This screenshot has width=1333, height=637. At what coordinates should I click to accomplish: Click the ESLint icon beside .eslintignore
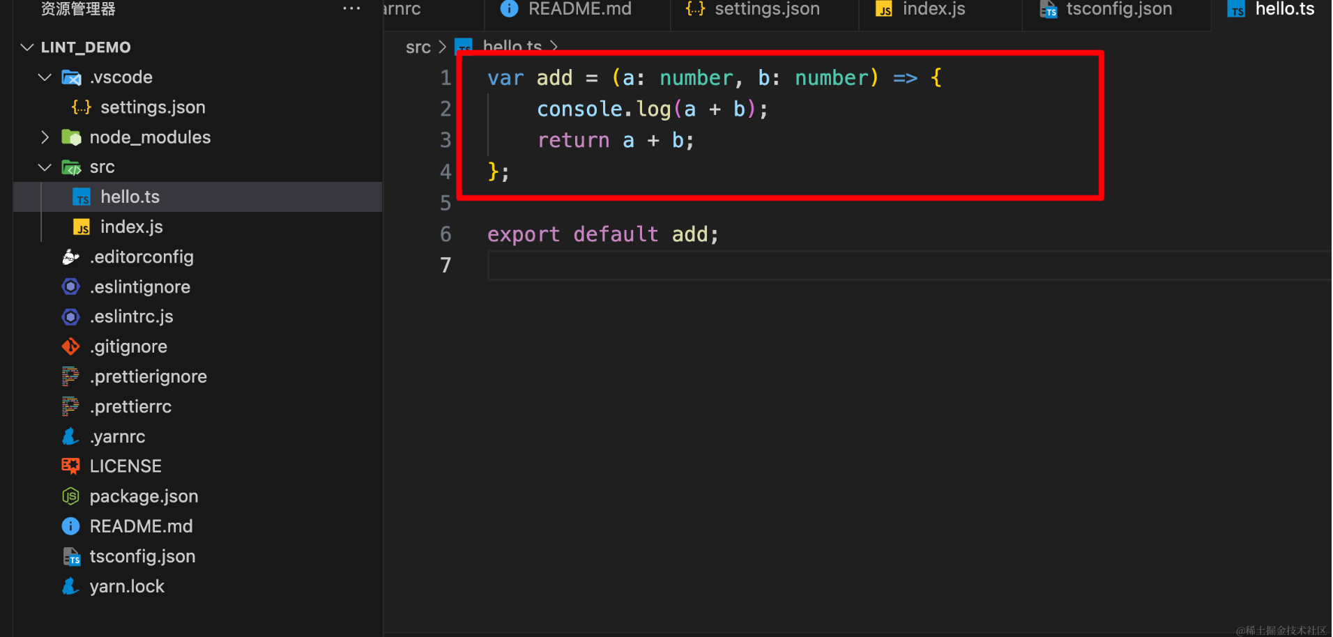click(71, 287)
